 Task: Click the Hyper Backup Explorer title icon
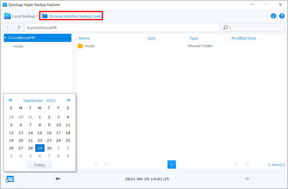click(x=5, y=4)
